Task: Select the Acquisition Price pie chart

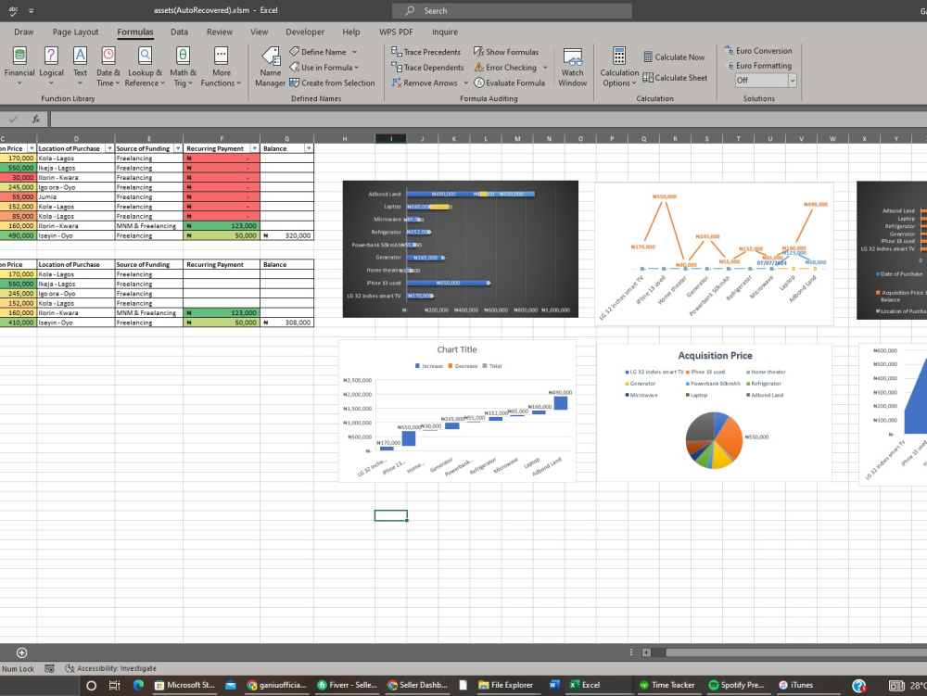Action: pyautogui.click(x=714, y=411)
